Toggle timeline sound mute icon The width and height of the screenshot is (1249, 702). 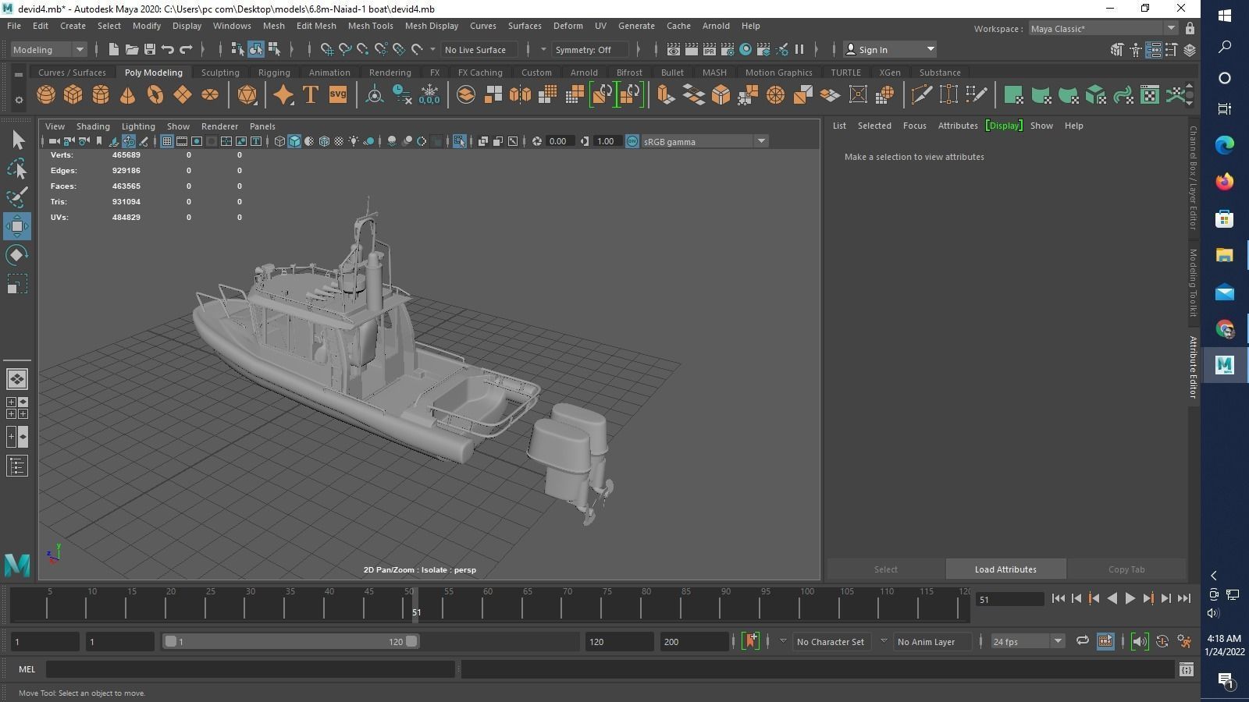coord(1139,641)
